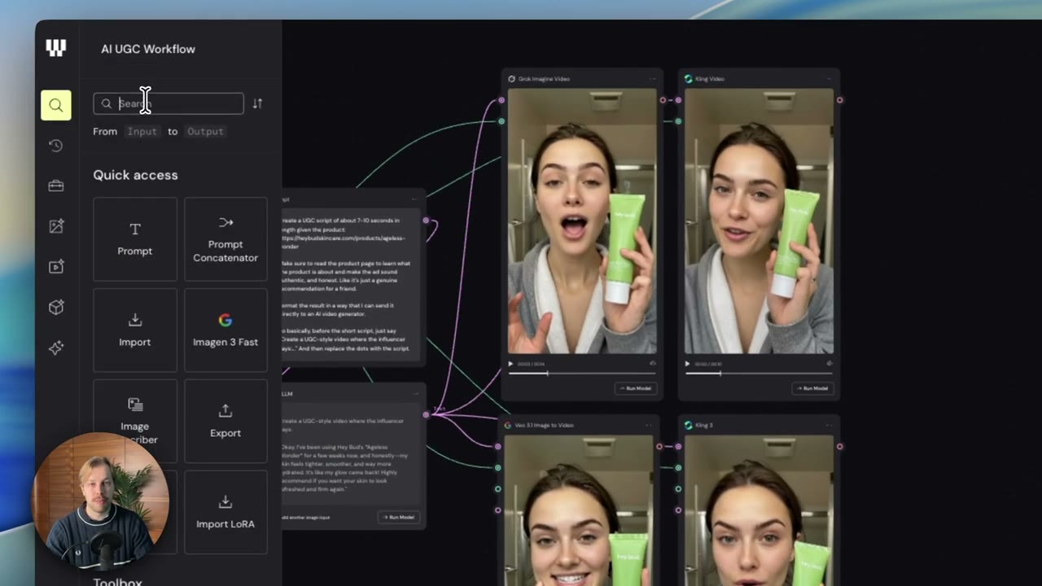
Task: Select the Input filter tag
Action: [x=142, y=131]
